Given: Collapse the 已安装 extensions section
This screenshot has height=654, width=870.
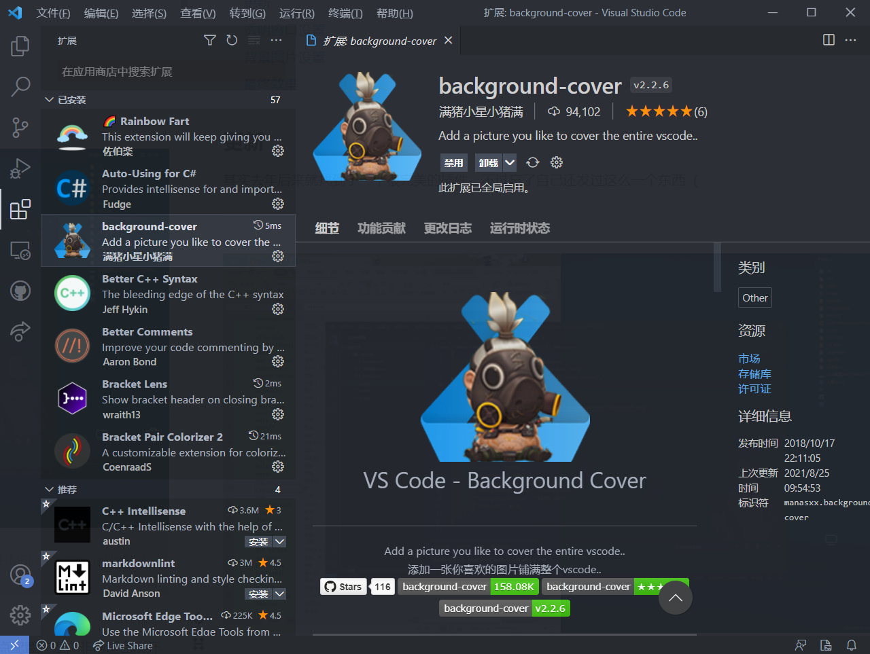Looking at the screenshot, I should [48, 99].
